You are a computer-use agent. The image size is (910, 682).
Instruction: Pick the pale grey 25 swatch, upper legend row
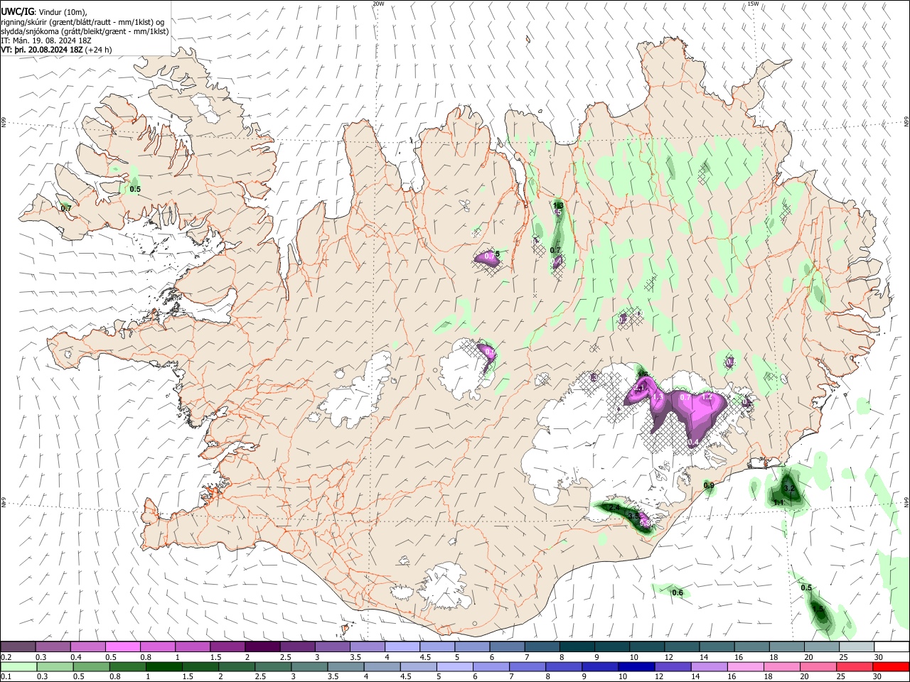(x=857, y=647)
